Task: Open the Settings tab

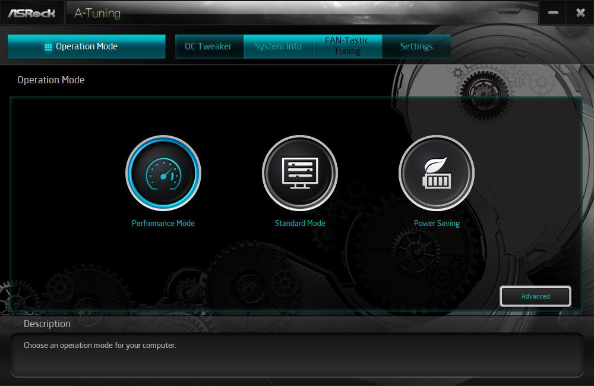Action: click(x=416, y=46)
